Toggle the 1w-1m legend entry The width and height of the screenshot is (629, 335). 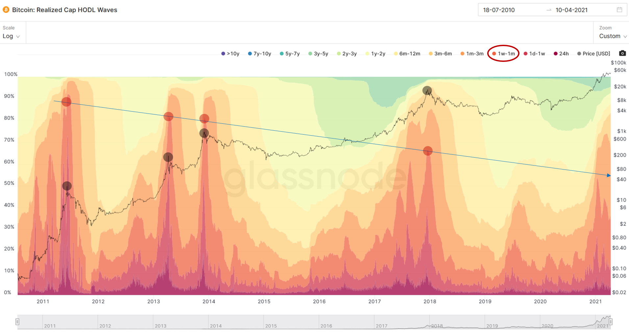pyautogui.click(x=503, y=54)
